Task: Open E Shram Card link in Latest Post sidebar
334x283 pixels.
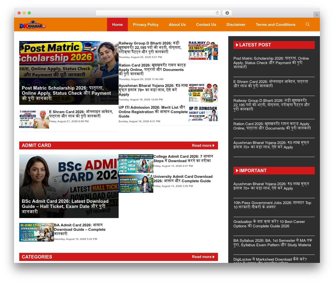Action: tap(271, 84)
